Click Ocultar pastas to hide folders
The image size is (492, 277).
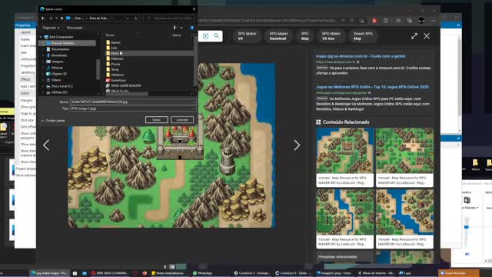pos(53,121)
